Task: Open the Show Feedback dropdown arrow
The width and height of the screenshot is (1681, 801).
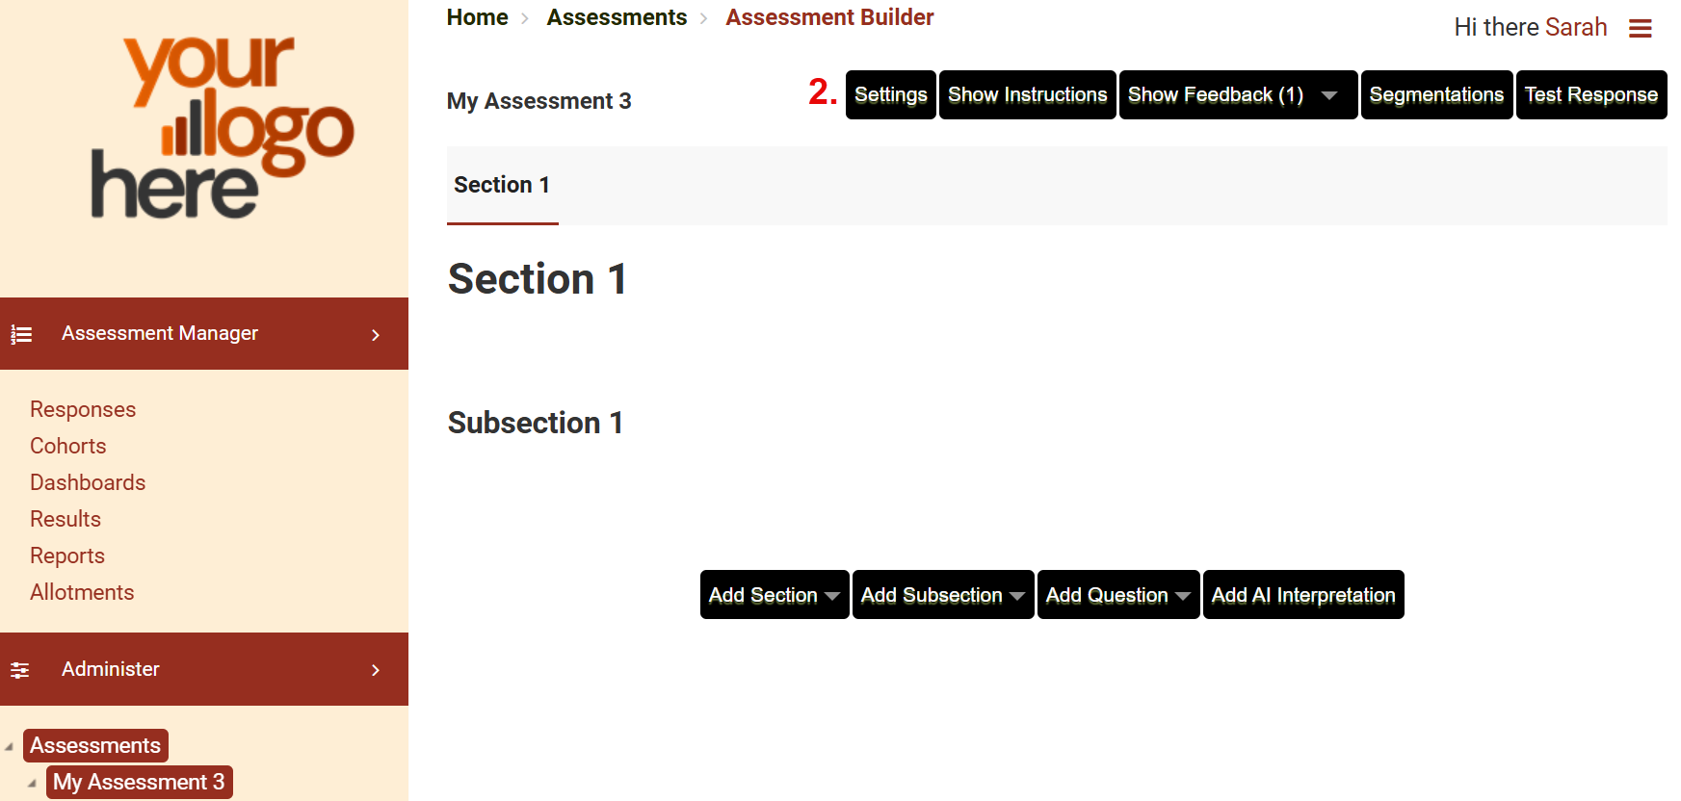Action: 1329,95
